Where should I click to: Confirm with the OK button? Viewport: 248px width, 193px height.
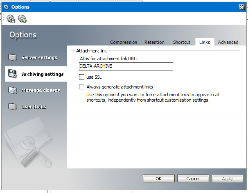[159, 179]
